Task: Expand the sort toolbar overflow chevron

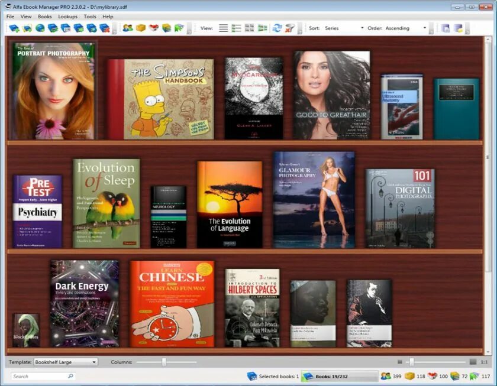Action: pyautogui.click(x=431, y=28)
